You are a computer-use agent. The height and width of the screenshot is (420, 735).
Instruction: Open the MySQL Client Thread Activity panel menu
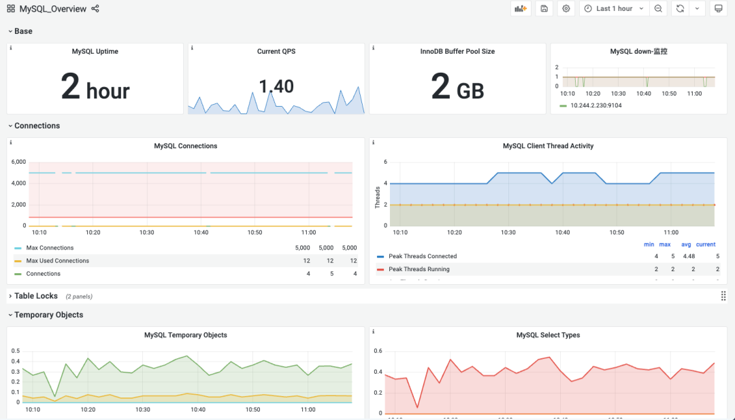click(x=548, y=146)
